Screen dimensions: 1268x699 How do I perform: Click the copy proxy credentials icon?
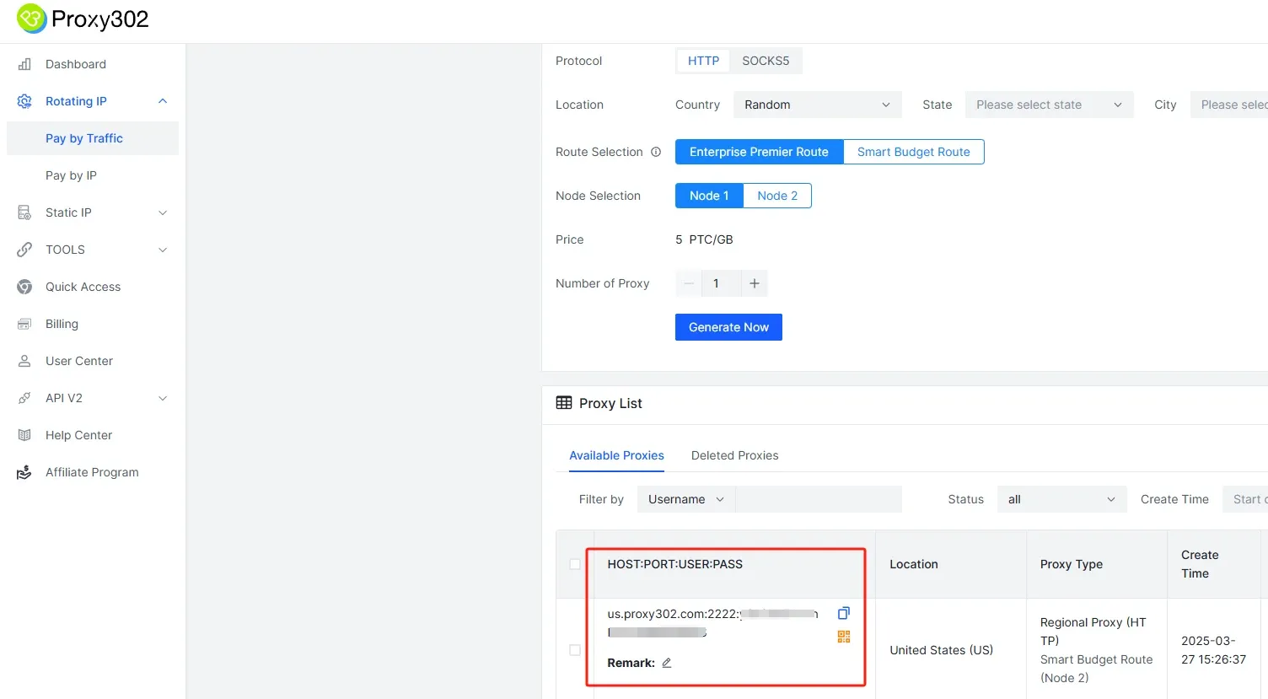pos(843,613)
